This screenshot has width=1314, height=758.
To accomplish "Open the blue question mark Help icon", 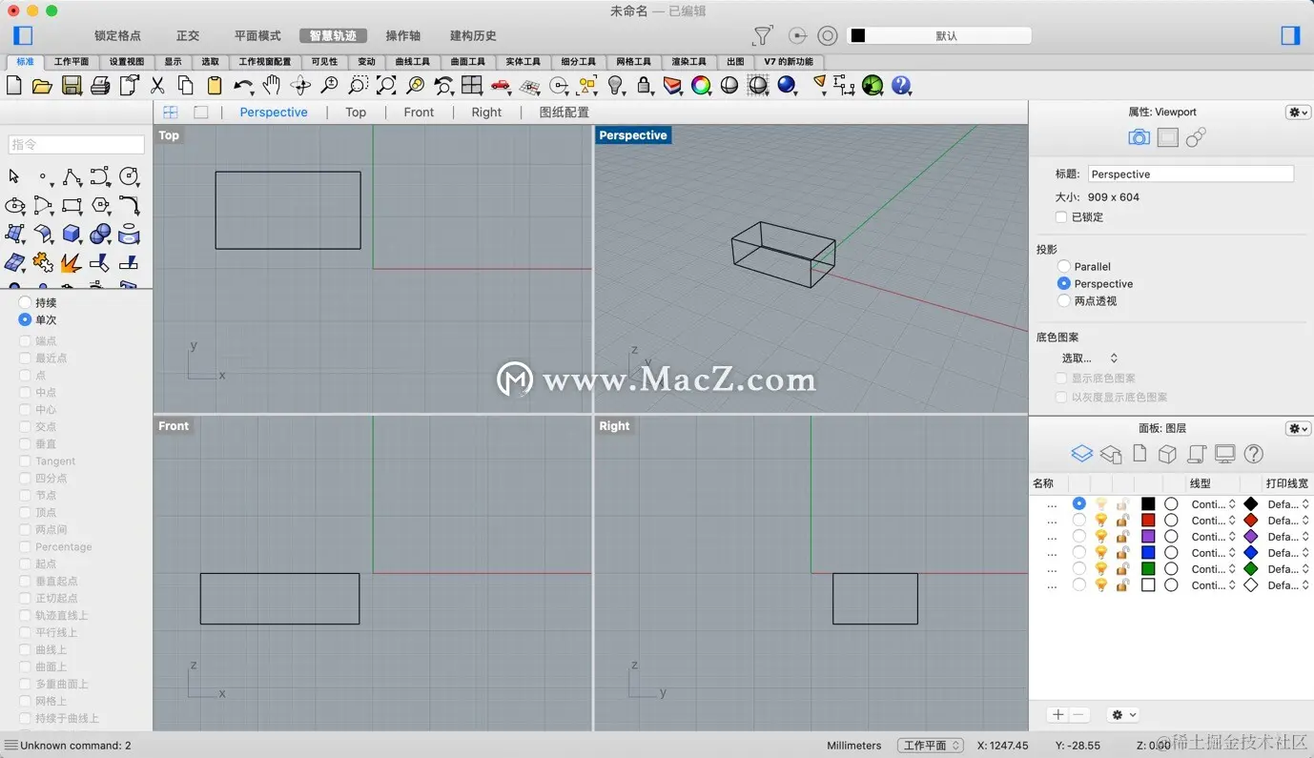I will 901,86.
